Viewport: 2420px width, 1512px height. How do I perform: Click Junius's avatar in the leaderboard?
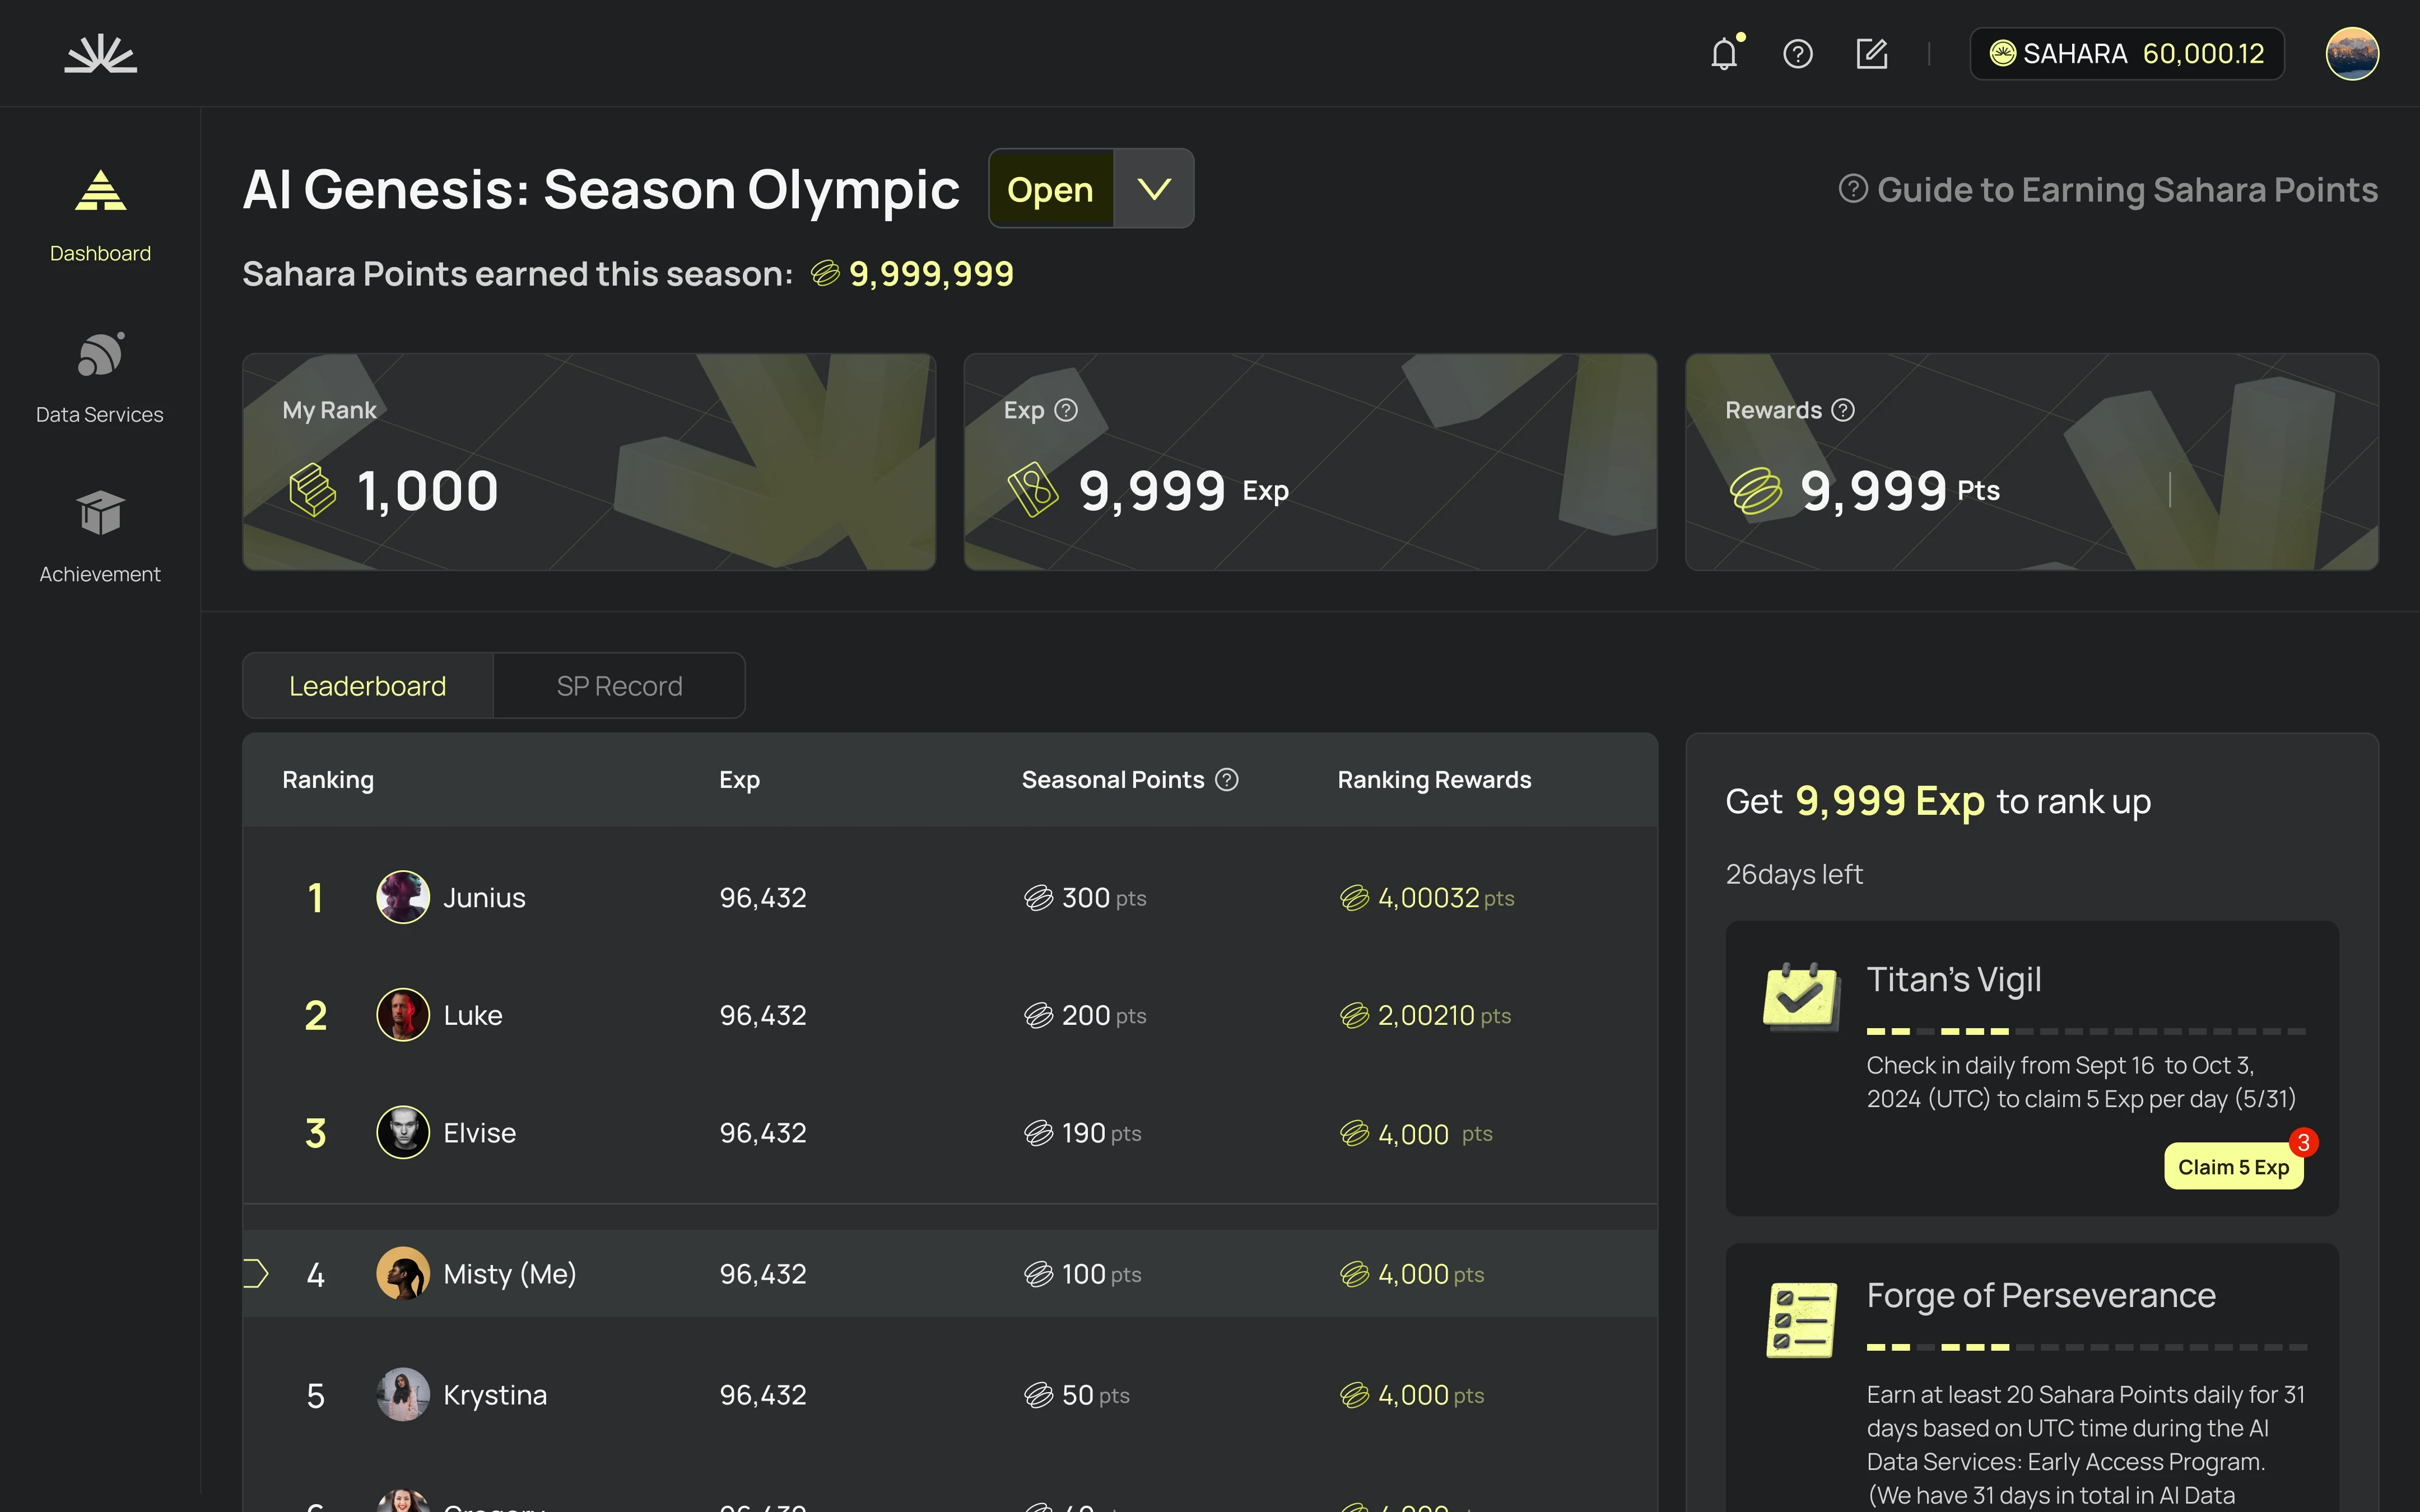point(403,897)
